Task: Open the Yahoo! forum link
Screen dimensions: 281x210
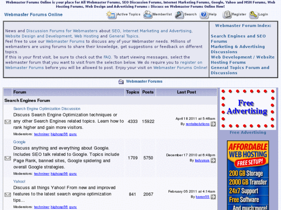Action: point(19,181)
